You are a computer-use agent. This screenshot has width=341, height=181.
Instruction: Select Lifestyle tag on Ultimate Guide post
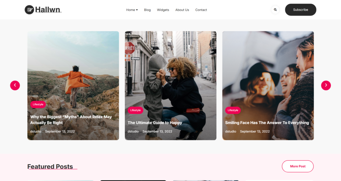[x=136, y=110]
